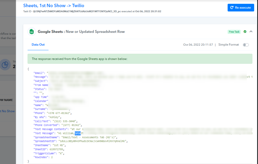258x164 pixels.
Task: Click the Call/Text value '(513) 535-3040'
Action: [x=65, y=121]
